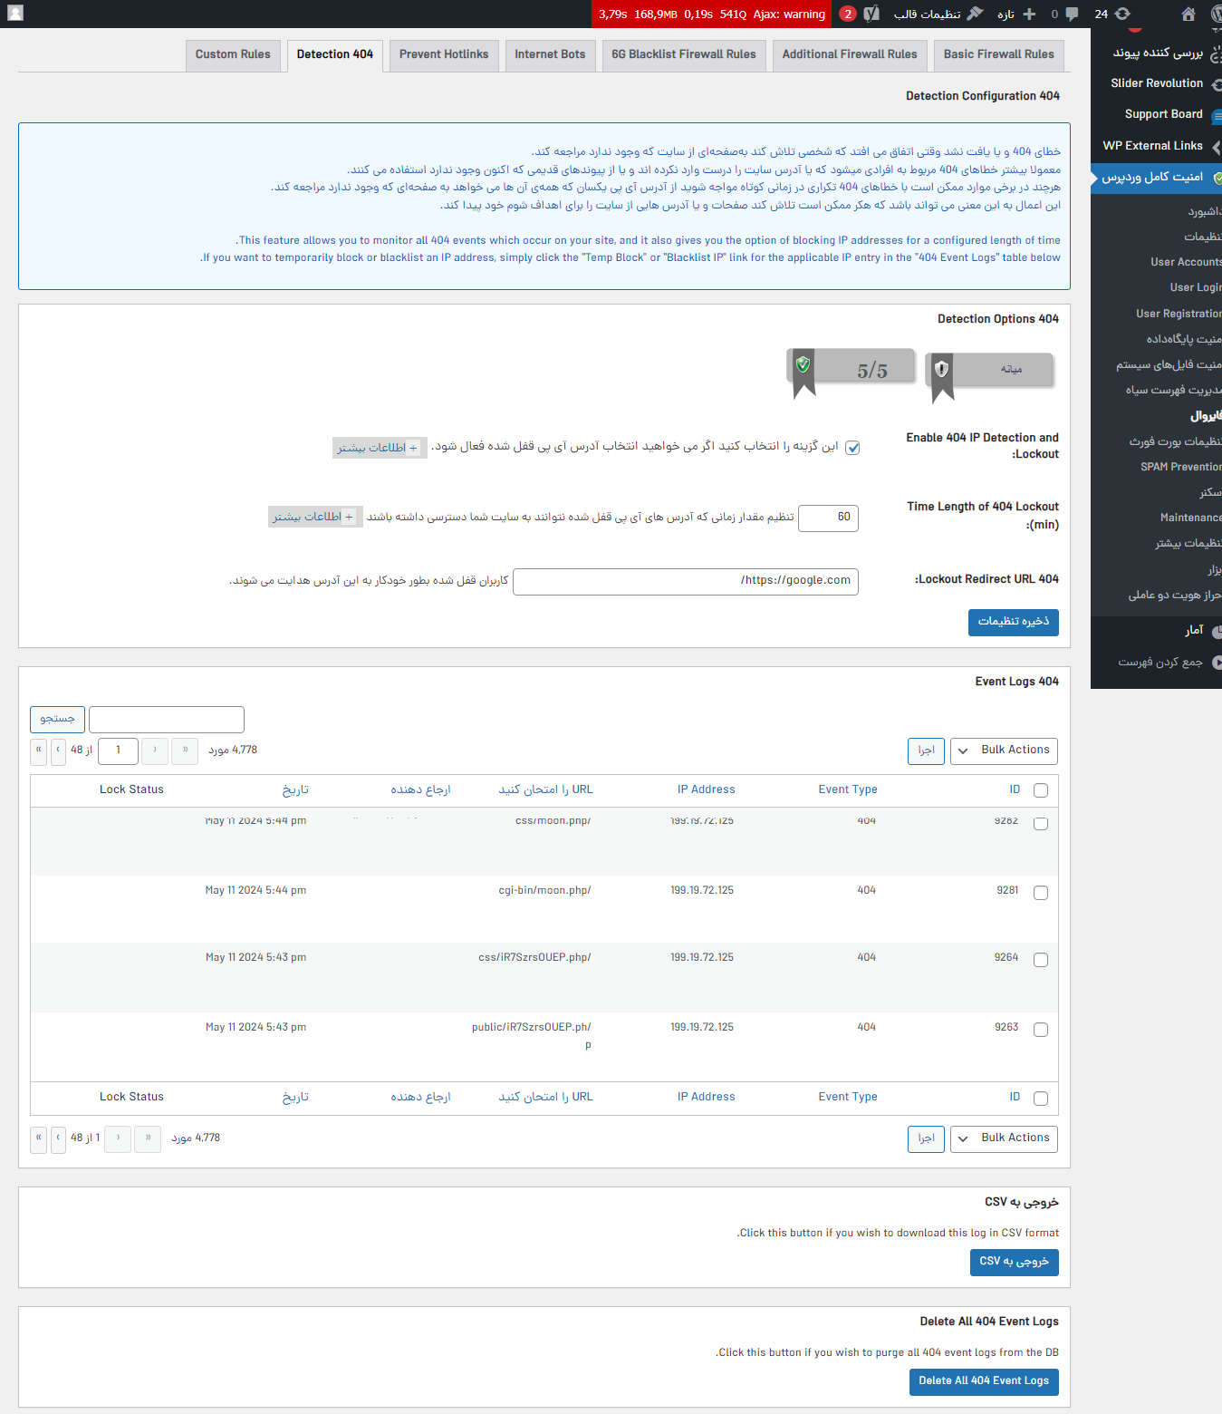
Task: Click the جستجو search button
Action: (x=57, y=720)
